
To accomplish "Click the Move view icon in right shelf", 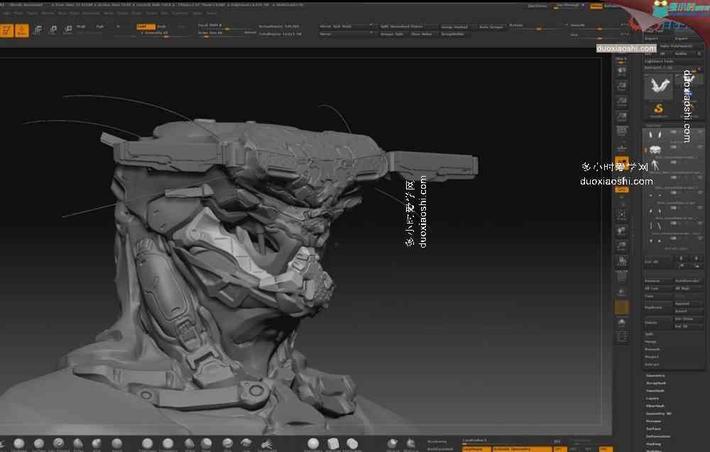I will (622, 231).
